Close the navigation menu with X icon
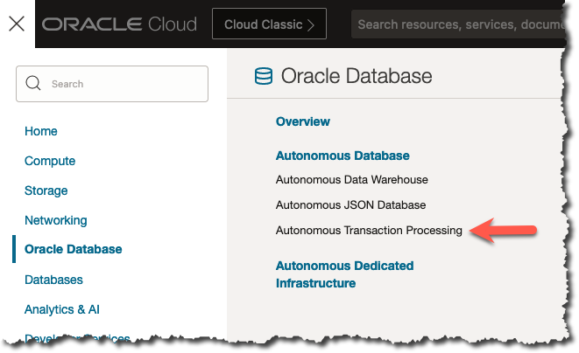 [x=17, y=24]
